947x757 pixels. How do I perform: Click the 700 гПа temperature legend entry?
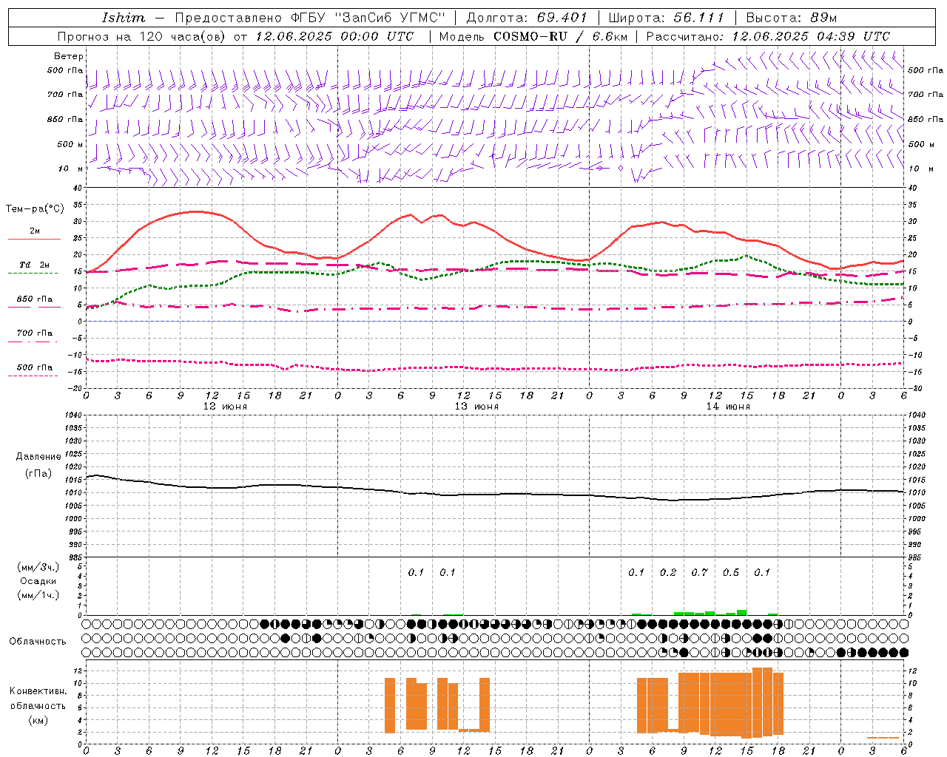(x=35, y=333)
